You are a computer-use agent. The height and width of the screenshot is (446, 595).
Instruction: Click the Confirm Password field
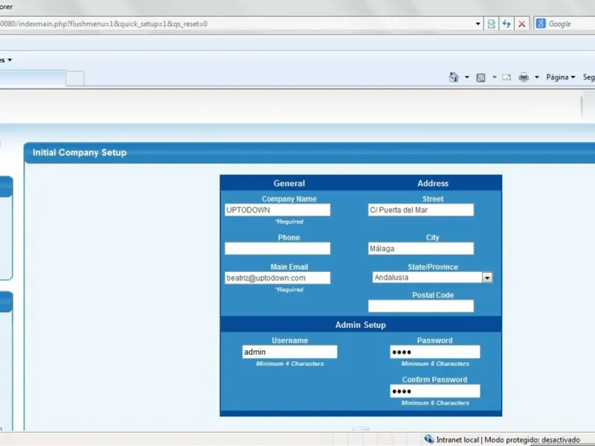[435, 391]
